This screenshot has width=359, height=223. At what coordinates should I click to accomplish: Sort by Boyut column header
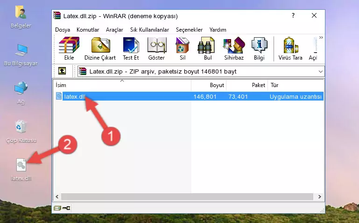coord(209,85)
